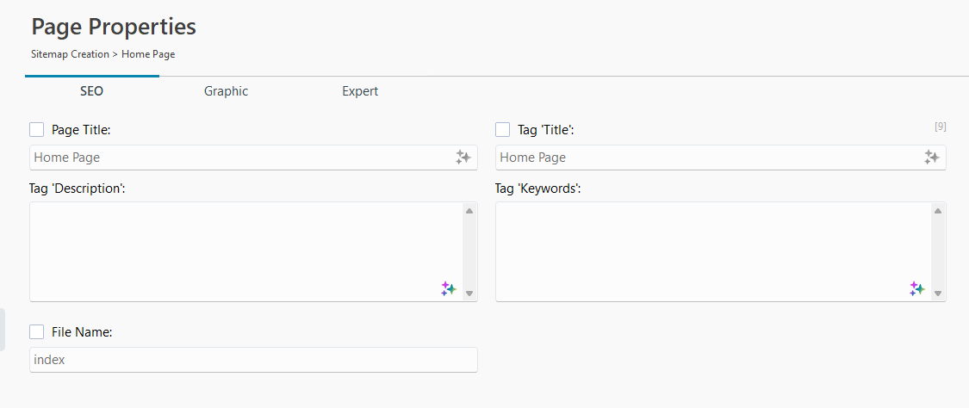
Task: Focus the Tag 'Title' input field
Action: (706, 158)
